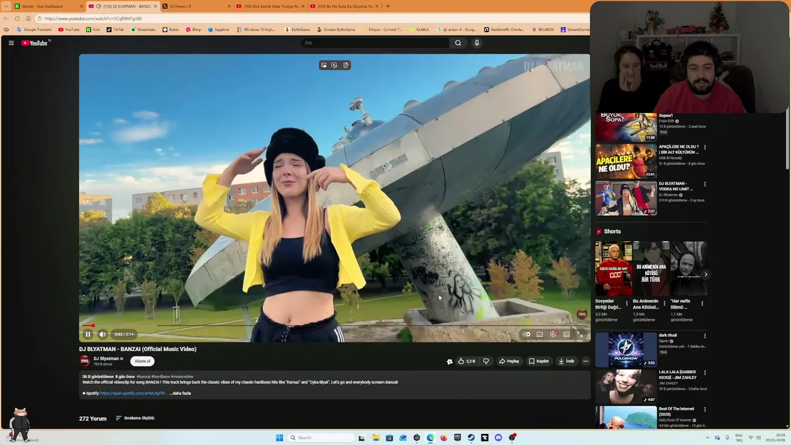Open the BELABOX bookmark
The height and width of the screenshot is (445, 791).
tap(543, 30)
